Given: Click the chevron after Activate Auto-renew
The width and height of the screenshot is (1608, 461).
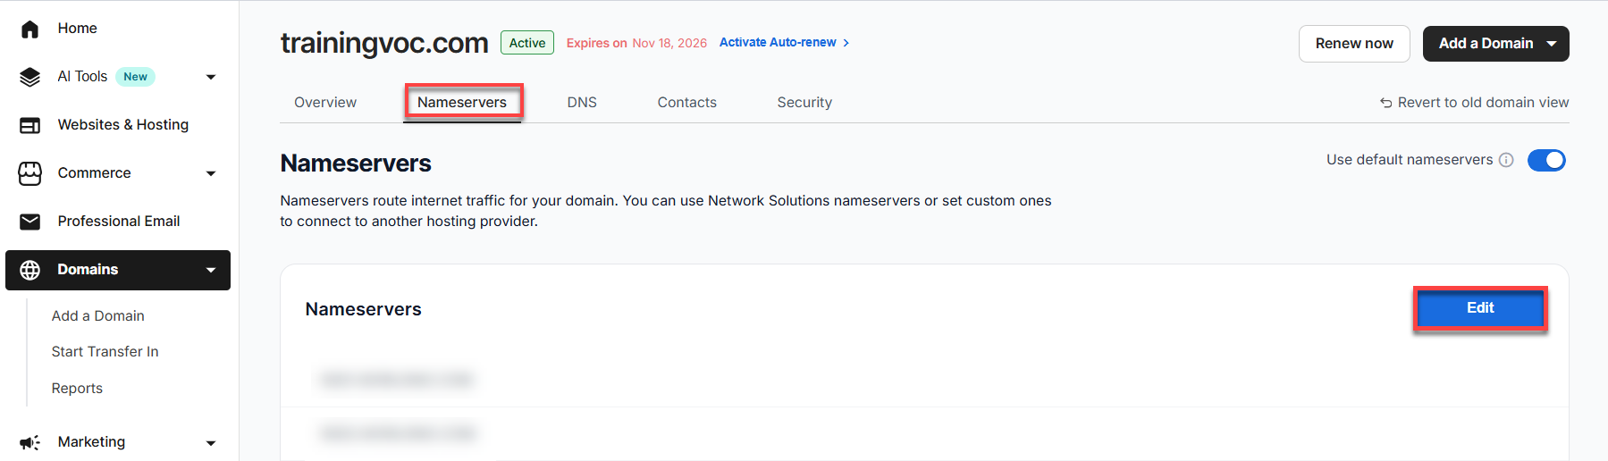Looking at the screenshot, I should coord(846,43).
